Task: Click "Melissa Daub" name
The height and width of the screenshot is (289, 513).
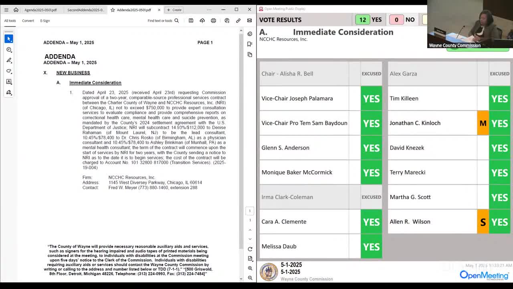Action: pyautogui.click(x=279, y=246)
